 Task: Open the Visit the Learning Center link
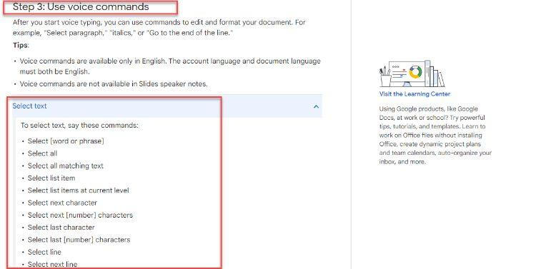coord(415,94)
